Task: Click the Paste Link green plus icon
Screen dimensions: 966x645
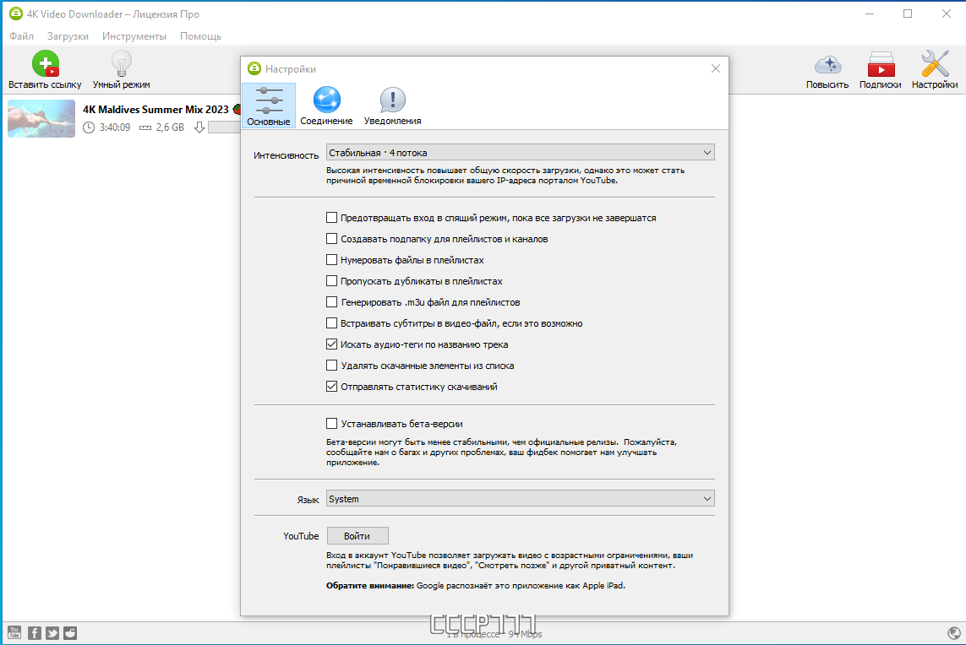Action: click(45, 63)
